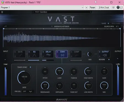
Task: Click the HIGH WIDTH knob
Action: click(88, 72)
